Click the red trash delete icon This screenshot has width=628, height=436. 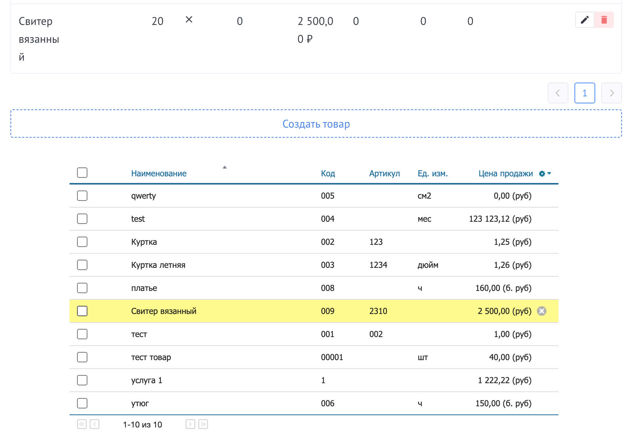click(x=604, y=20)
